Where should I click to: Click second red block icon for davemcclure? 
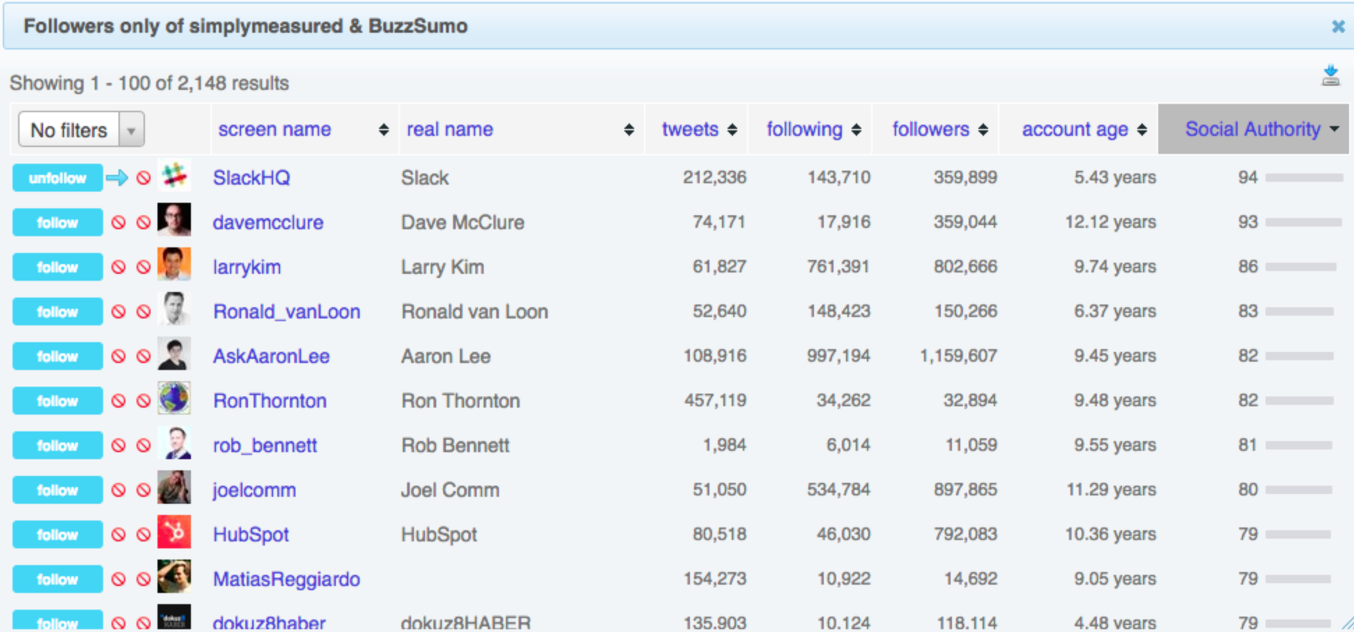click(x=144, y=222)
